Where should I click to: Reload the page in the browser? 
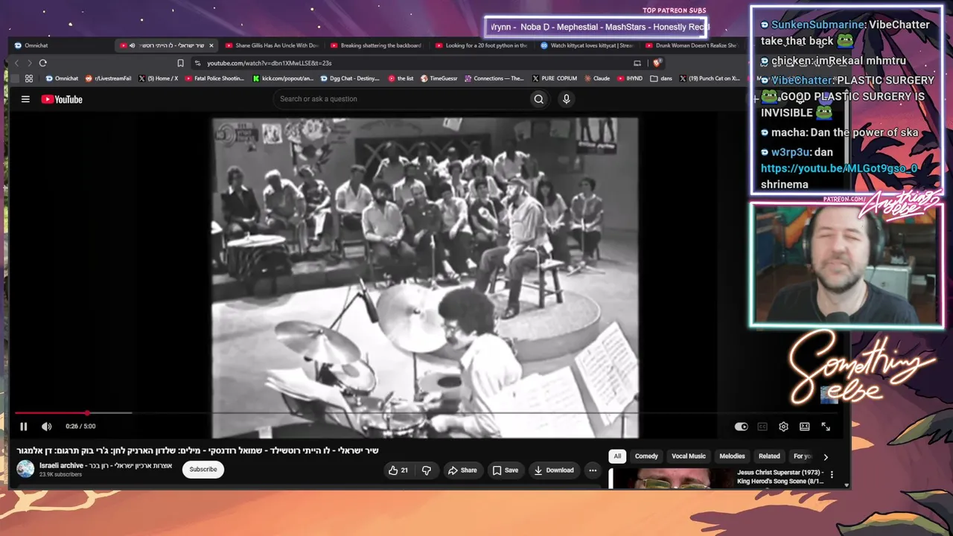pyautogui.click(x=43, y=63)
